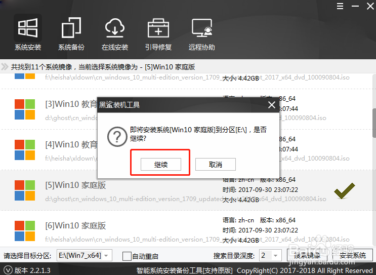Select the [3]Win10 教育 image title

(71, 104)
